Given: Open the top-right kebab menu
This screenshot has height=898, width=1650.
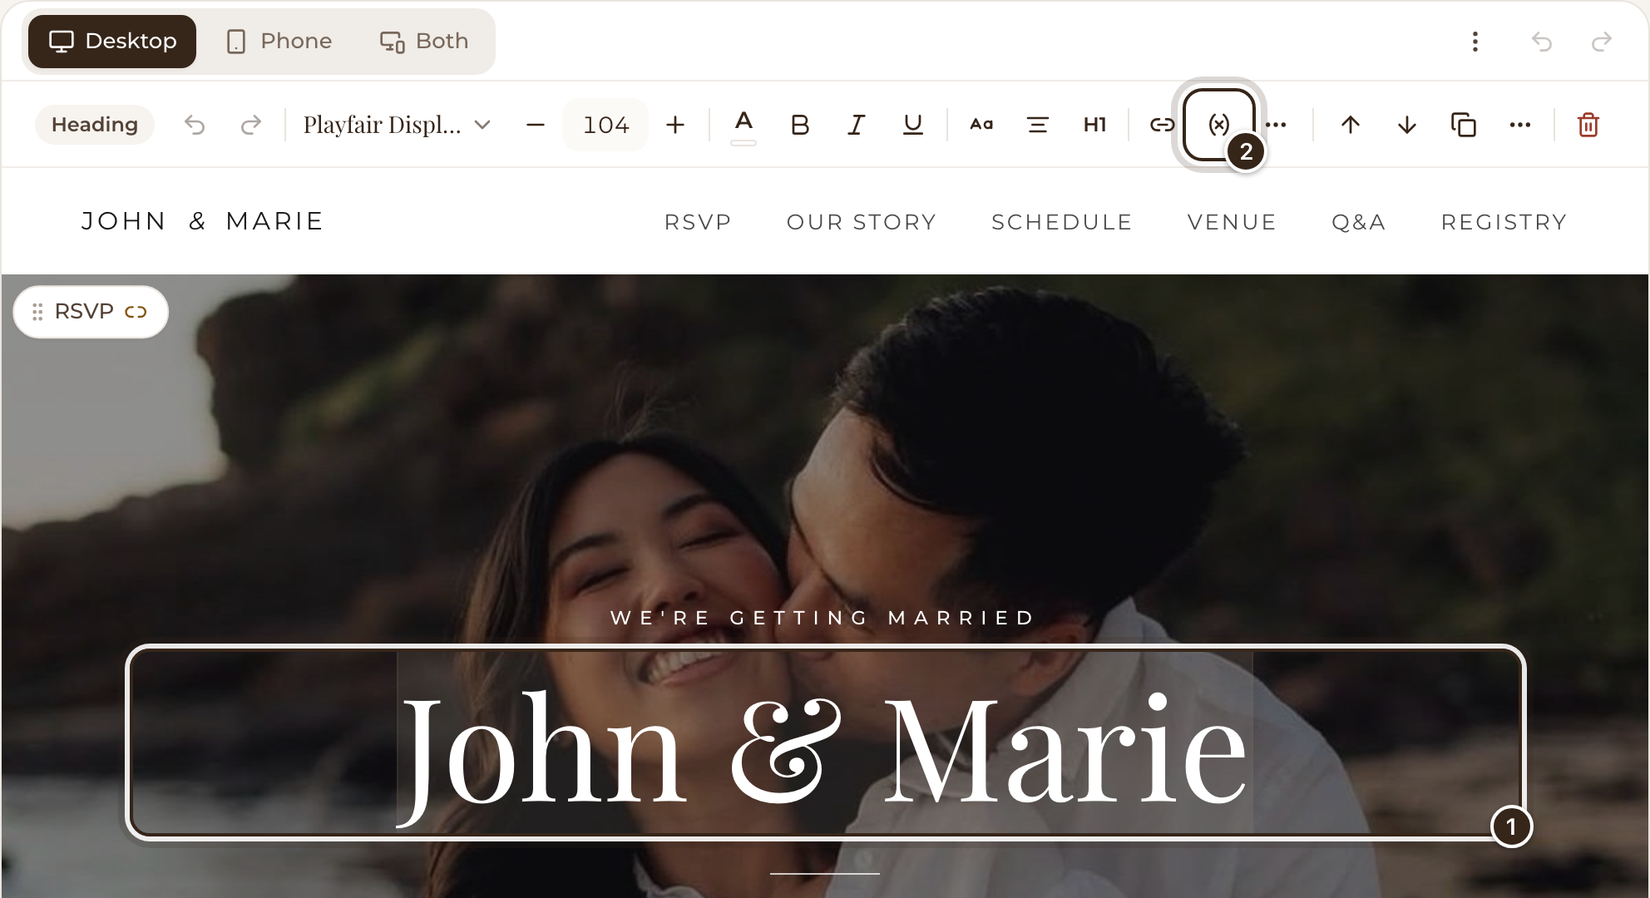Looking at the screenshot, I should pos(1475,42).
